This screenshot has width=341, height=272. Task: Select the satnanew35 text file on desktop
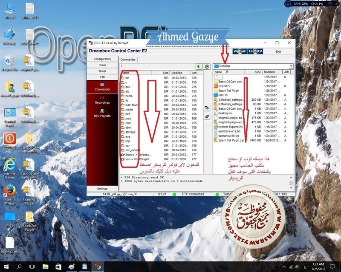point(30,11)
